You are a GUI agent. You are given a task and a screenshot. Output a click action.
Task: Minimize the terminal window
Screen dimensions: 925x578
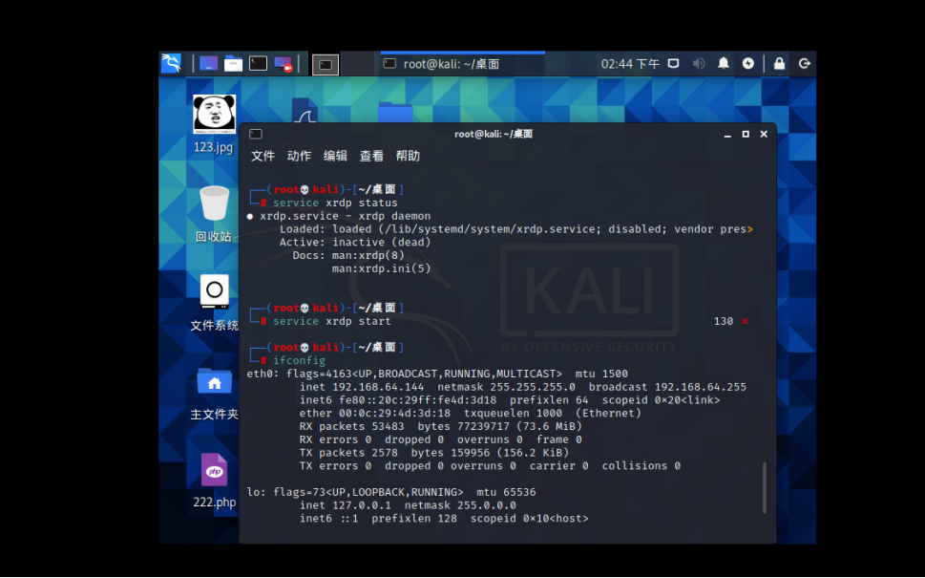tap(727, 135)
